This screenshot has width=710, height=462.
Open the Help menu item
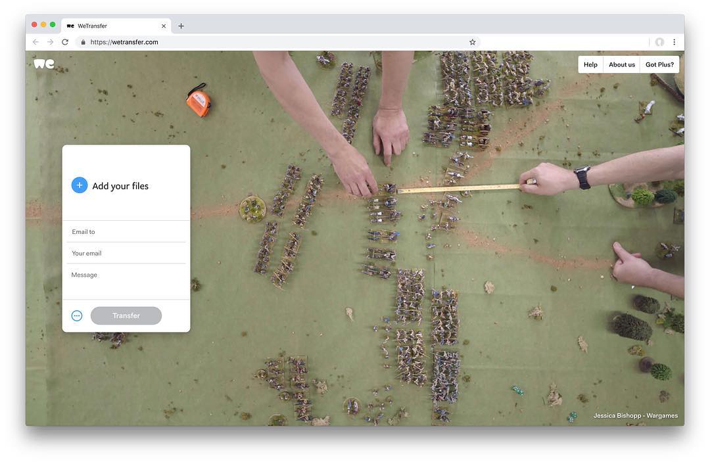[590, 64]
